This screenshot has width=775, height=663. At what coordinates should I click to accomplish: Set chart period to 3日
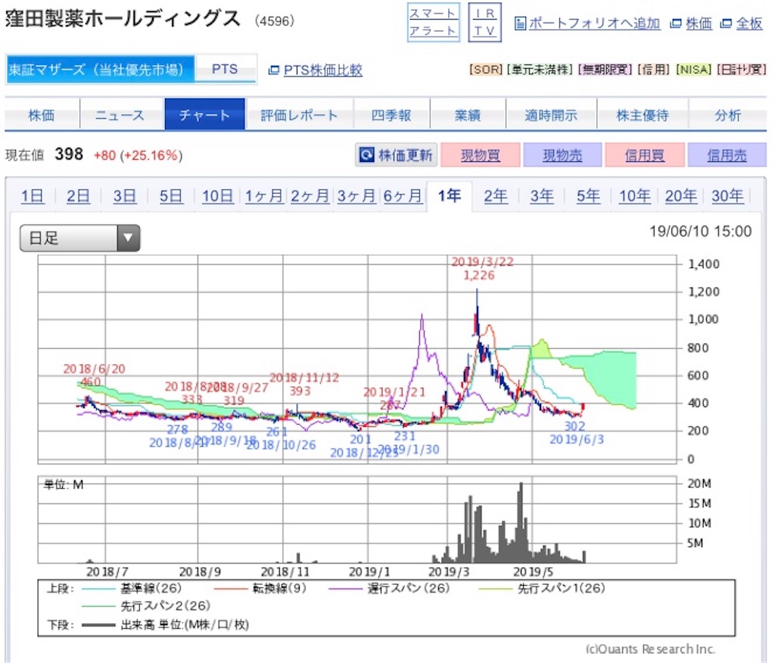point(125,196)
